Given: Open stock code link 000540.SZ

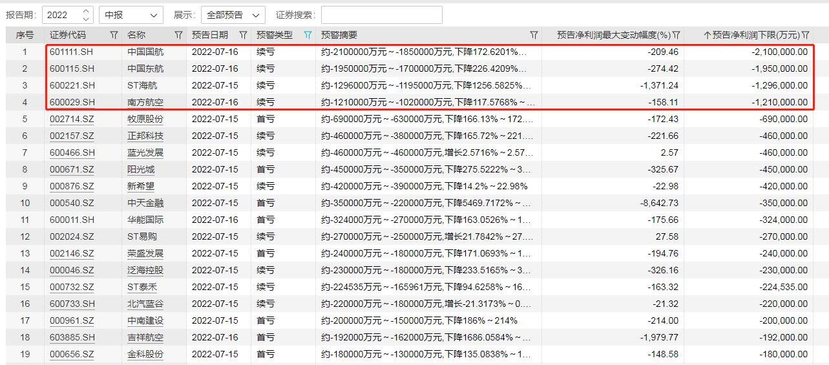Looking at the screenshot, I should point(72,203).
